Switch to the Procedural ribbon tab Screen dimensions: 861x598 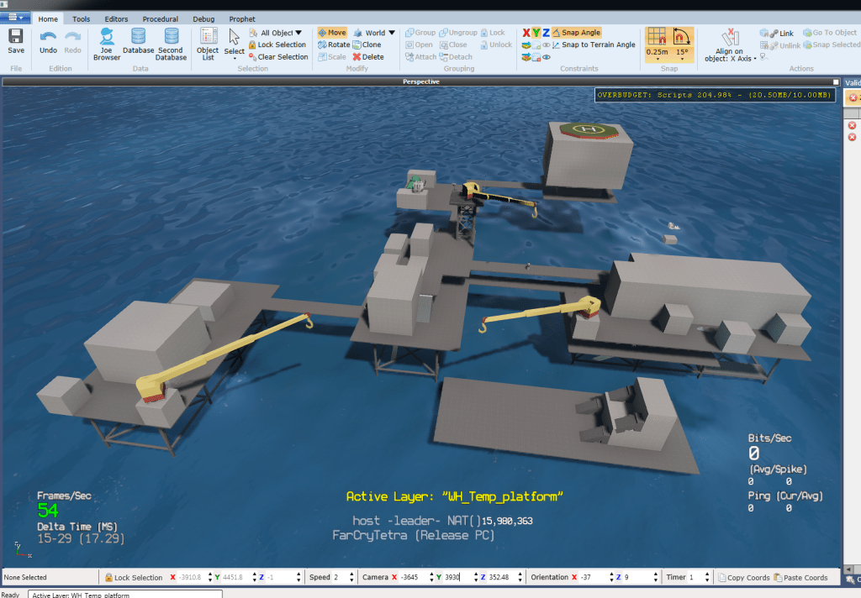pos(160,18)
